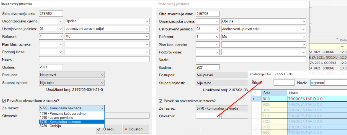
Task: Click the Obveznik code field in the right dialog
Action: coord(208,116)
